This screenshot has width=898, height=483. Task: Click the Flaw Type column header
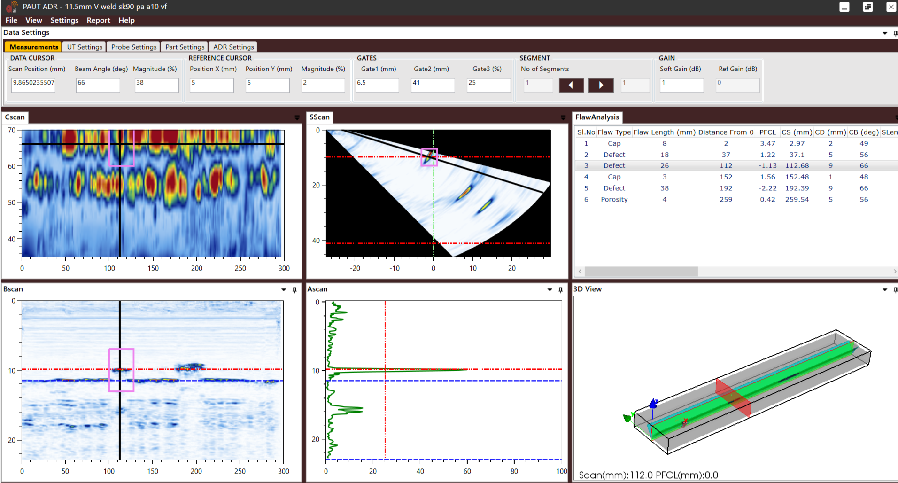(x=614, y=132)
